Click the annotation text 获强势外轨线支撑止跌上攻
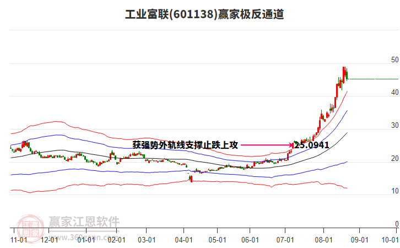 (x=185, y=145)
